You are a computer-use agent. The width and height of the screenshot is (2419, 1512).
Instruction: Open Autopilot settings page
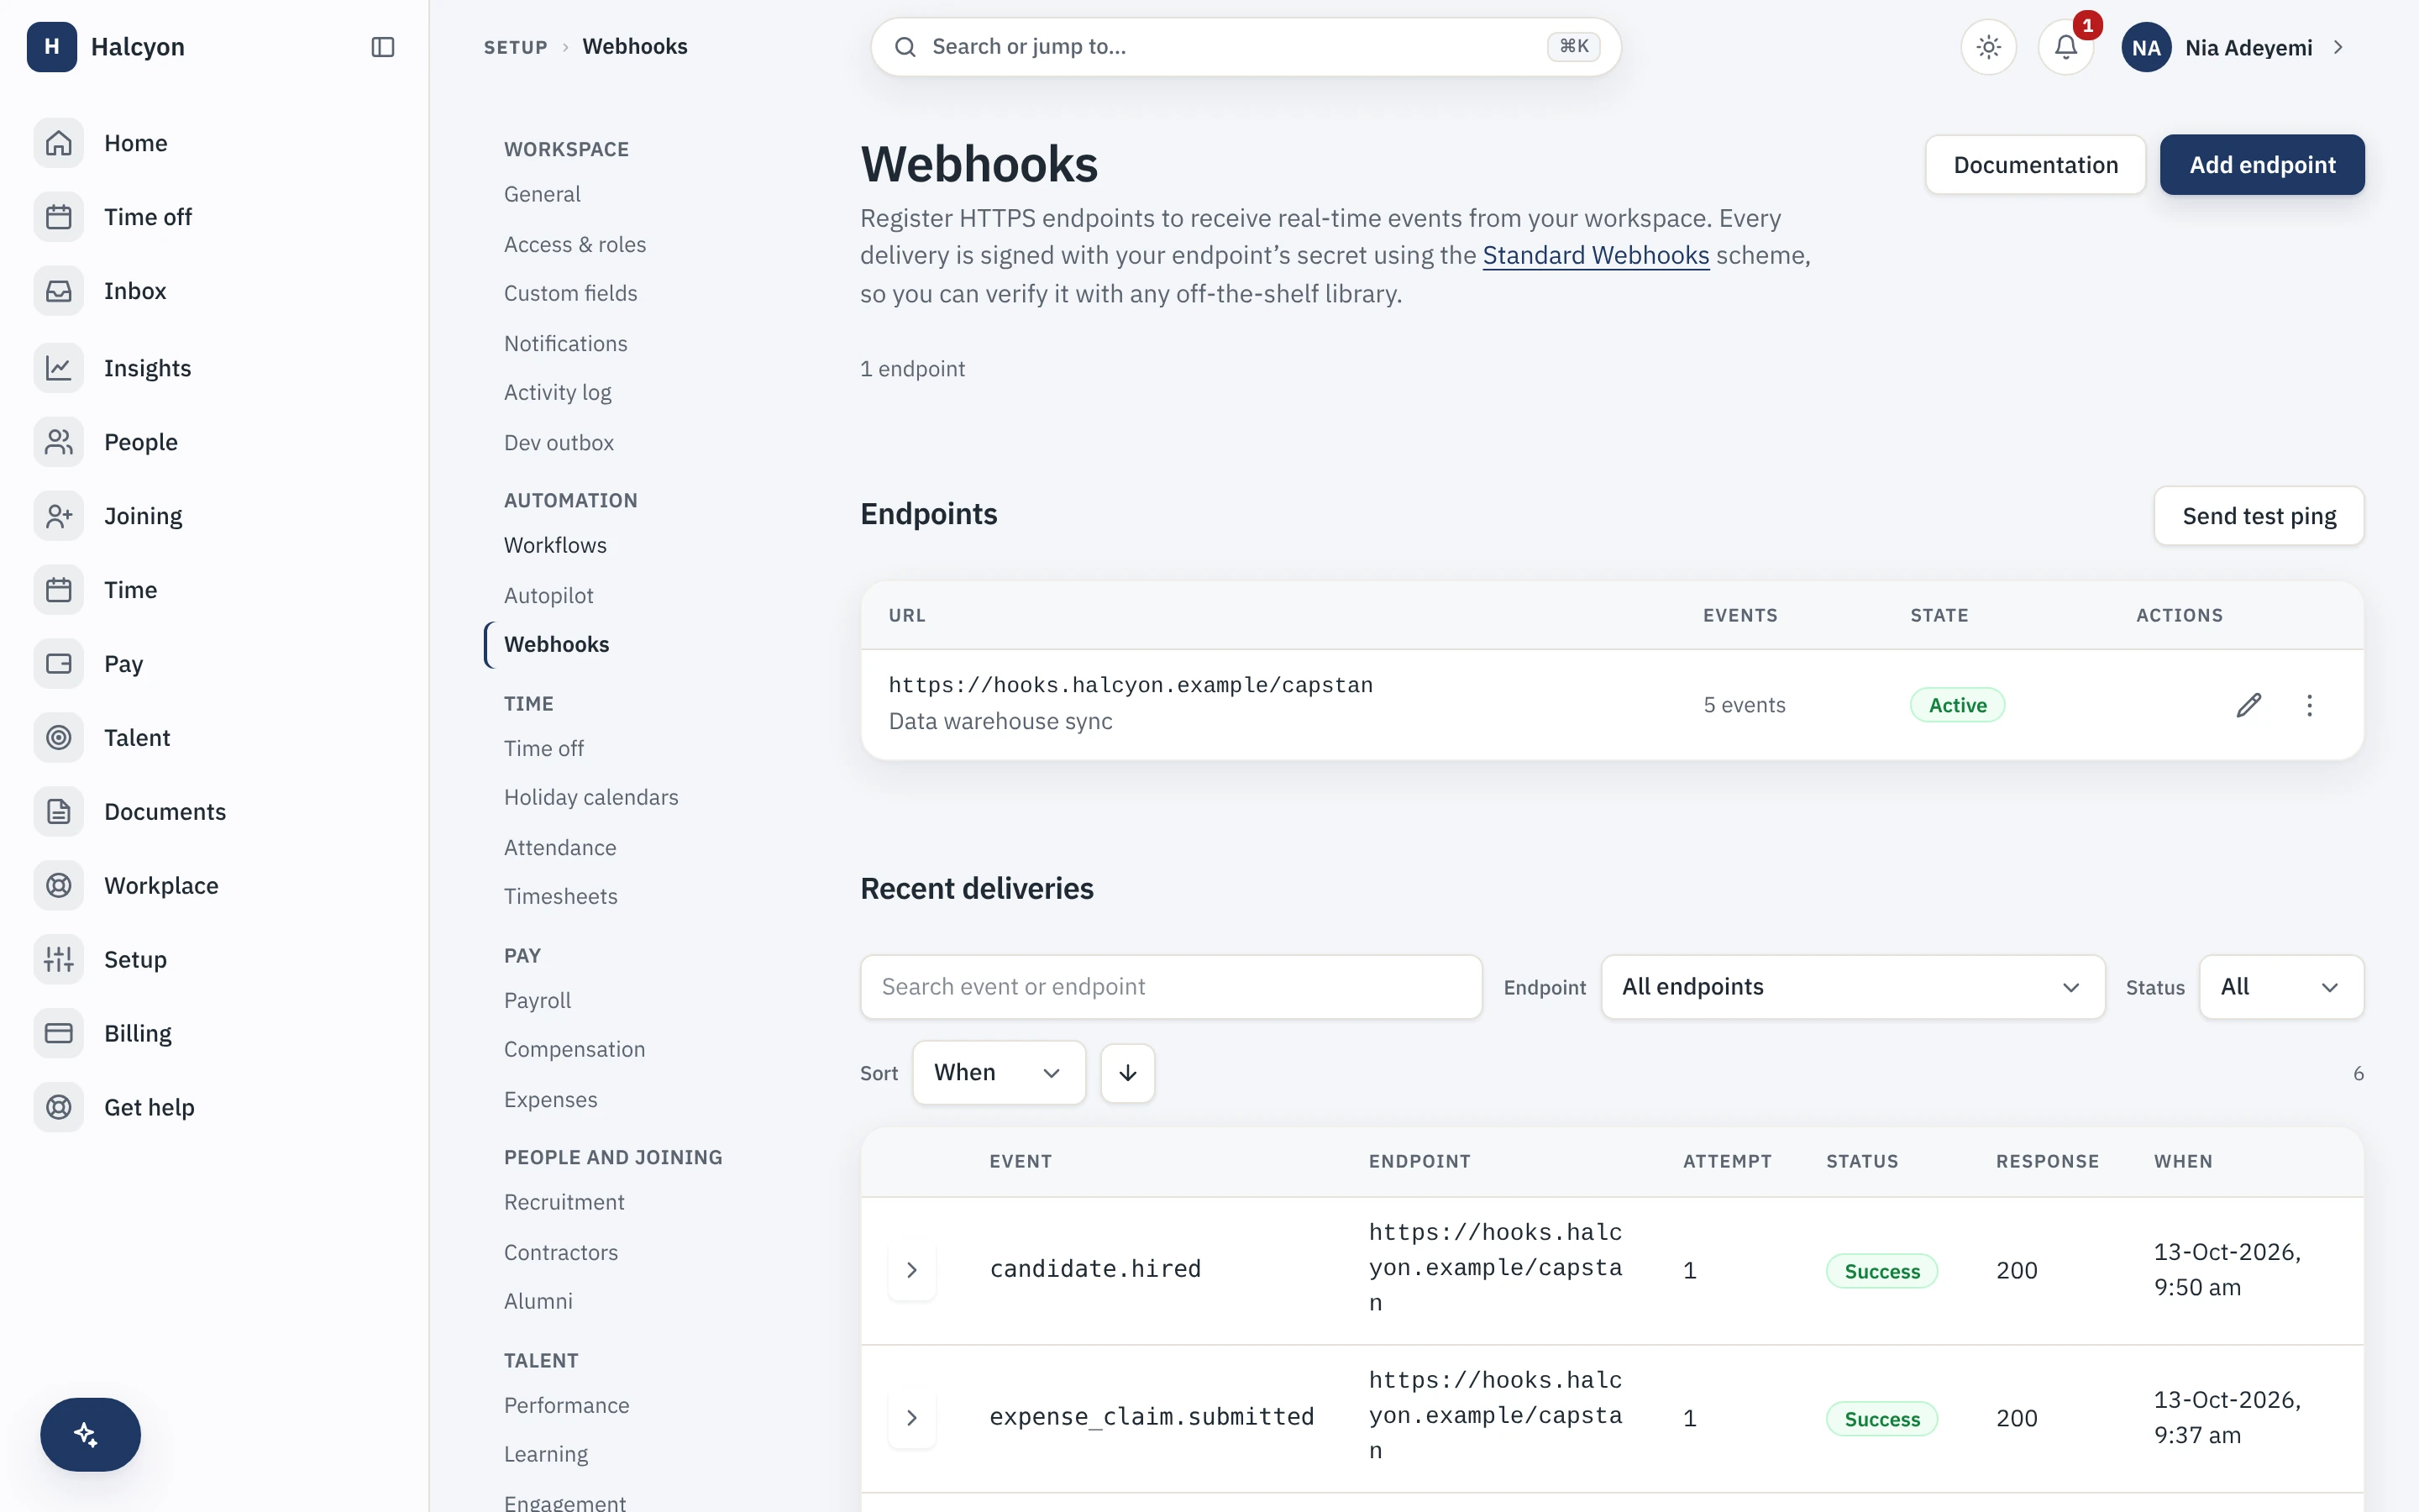[548, 595]
